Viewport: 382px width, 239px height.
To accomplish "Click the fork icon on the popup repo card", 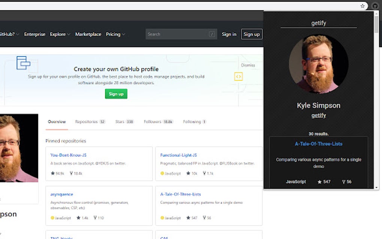I will [x=343, y=182].
